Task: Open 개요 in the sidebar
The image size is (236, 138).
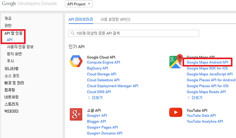Action: (x=8, y=18)
